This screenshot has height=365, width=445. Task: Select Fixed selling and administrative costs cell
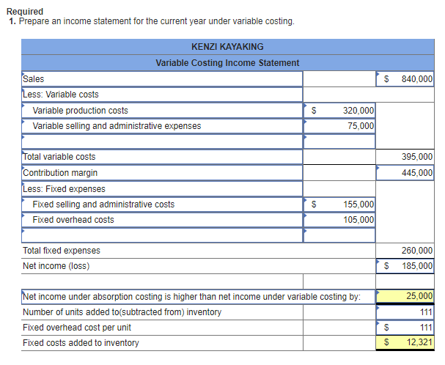click(x=162, y=204)
